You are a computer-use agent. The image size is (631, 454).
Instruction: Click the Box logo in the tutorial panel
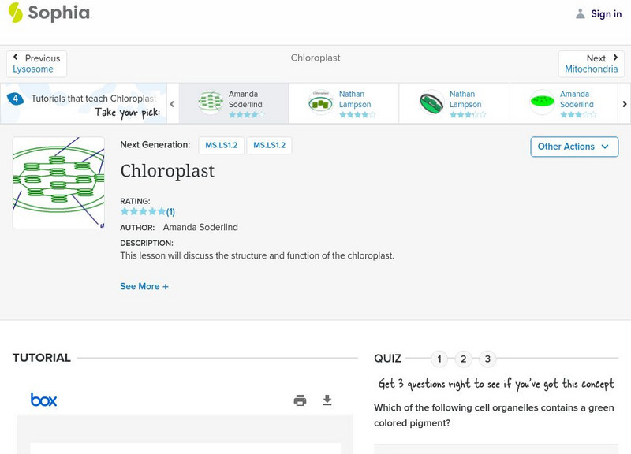43,400
